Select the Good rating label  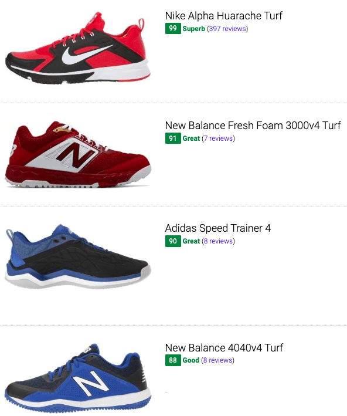coord(191,360)
